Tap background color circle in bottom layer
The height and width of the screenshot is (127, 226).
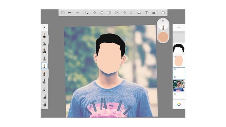point(182,96)
